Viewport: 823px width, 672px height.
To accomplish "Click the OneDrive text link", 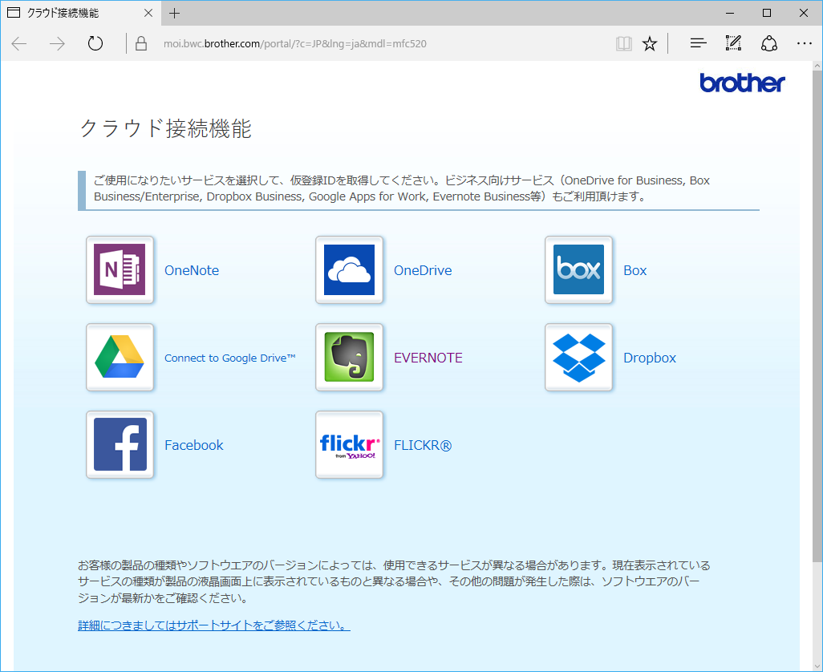I will pos(423,270).
